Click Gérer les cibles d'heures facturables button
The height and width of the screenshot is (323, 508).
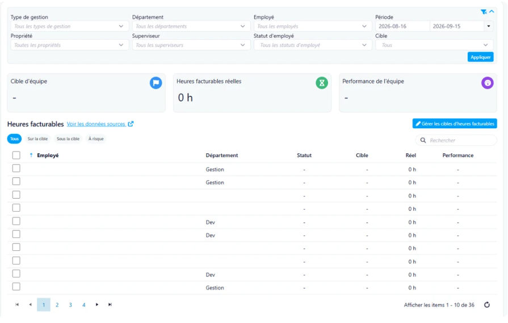click(x=455, y=123)
